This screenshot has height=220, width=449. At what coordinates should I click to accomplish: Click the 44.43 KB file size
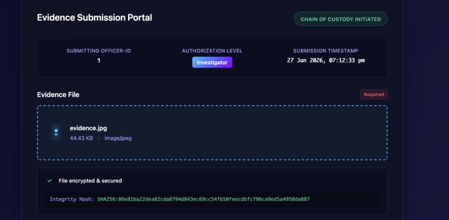[x=81, y=138]
